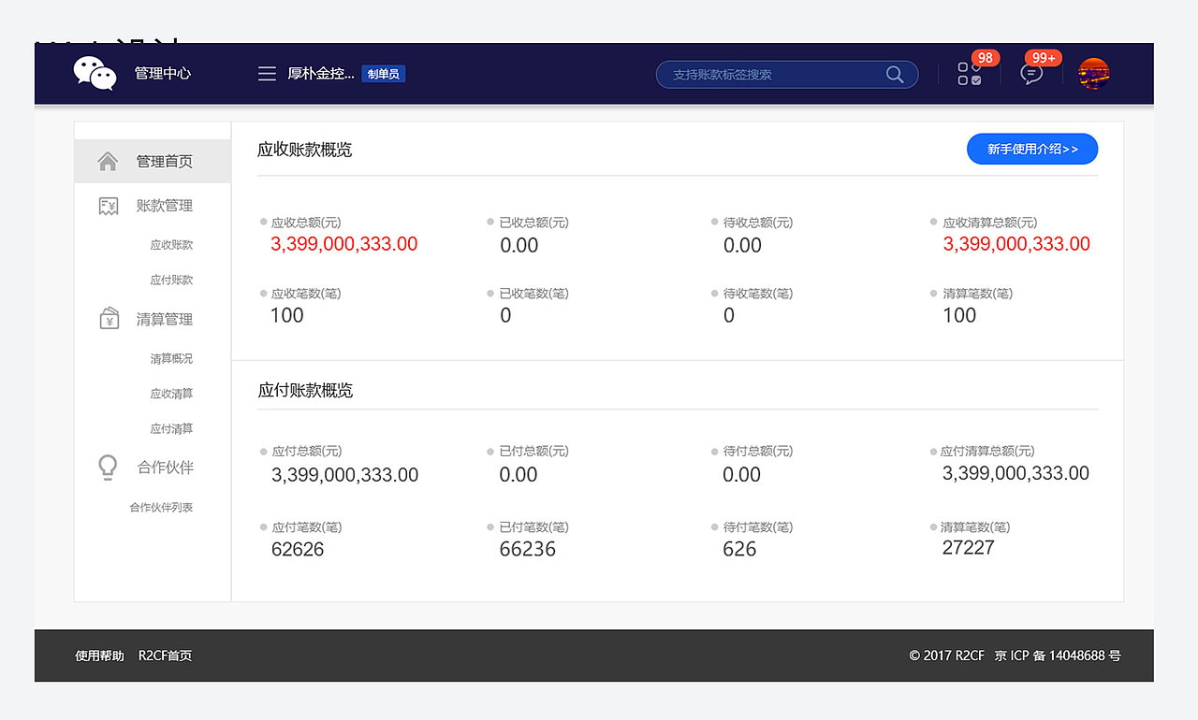The height and width of the screenshot is (720, 1198).
Task: Select the home icon beside 管理首页
Action: click(108, 160)
